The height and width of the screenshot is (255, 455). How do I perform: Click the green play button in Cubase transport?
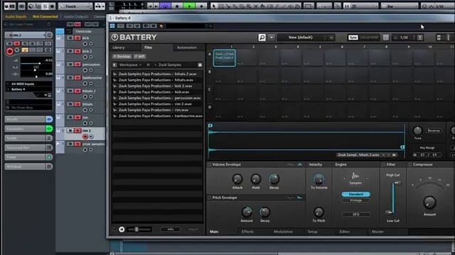(190, 6)
